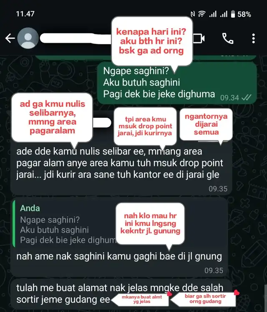
Task: Start a voice call via phone icon
Action: click(227, 38)
